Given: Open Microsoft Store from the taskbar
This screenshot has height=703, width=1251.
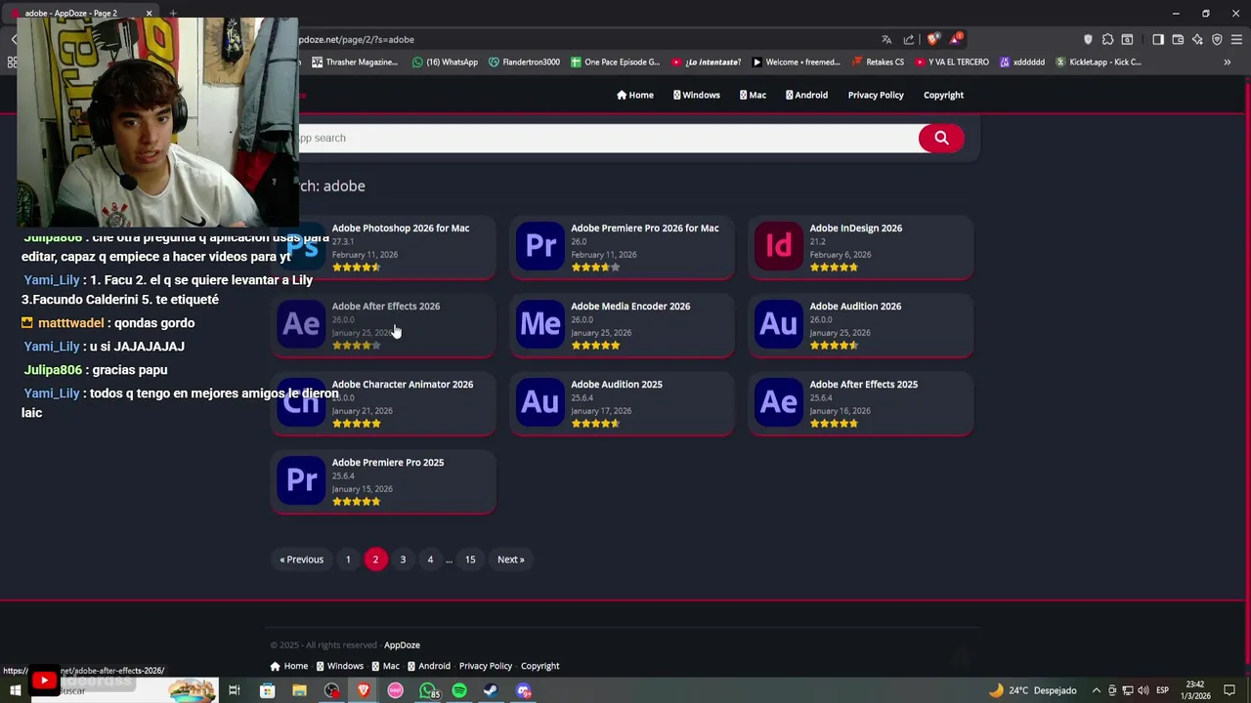Looking at the screenshot, I should tap(267, 690).
